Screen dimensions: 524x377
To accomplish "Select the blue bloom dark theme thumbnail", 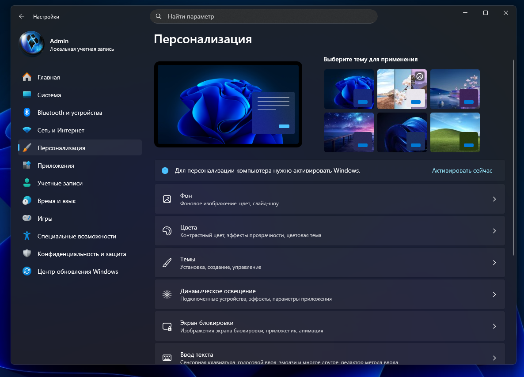I will [349, 89].
